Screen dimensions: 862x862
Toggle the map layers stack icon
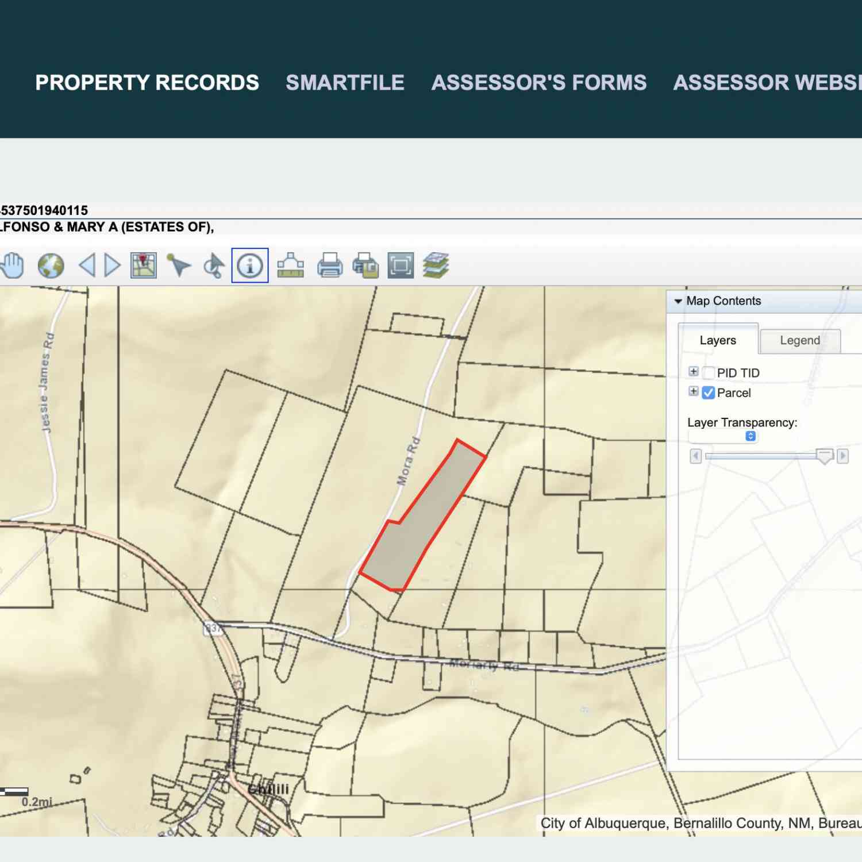coord(436,265)
